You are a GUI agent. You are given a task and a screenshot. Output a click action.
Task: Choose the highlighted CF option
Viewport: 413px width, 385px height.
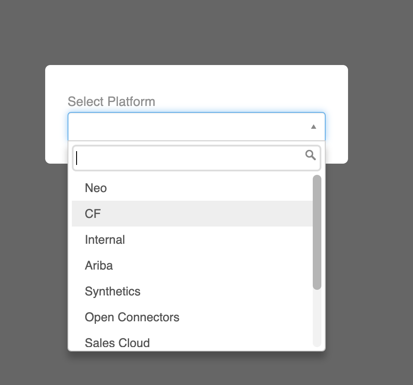93,214
